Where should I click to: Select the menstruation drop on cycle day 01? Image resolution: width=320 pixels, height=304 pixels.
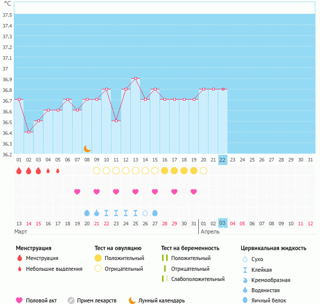pyautogui.click(x=19, y=171)
